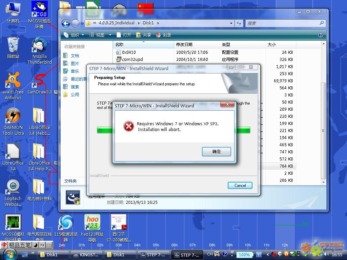Launch DAEMON Tools Ultra icon

pos(13,122)
